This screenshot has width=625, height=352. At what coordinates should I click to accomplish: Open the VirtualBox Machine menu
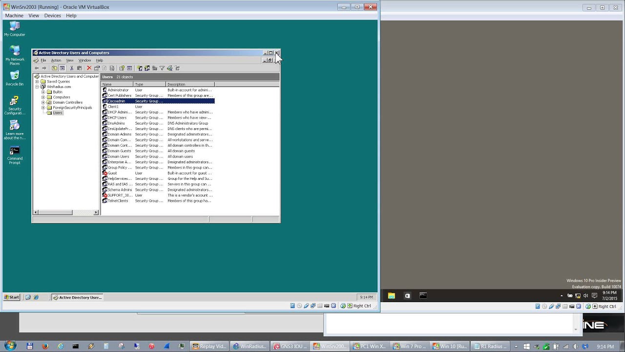click(14, 16)
